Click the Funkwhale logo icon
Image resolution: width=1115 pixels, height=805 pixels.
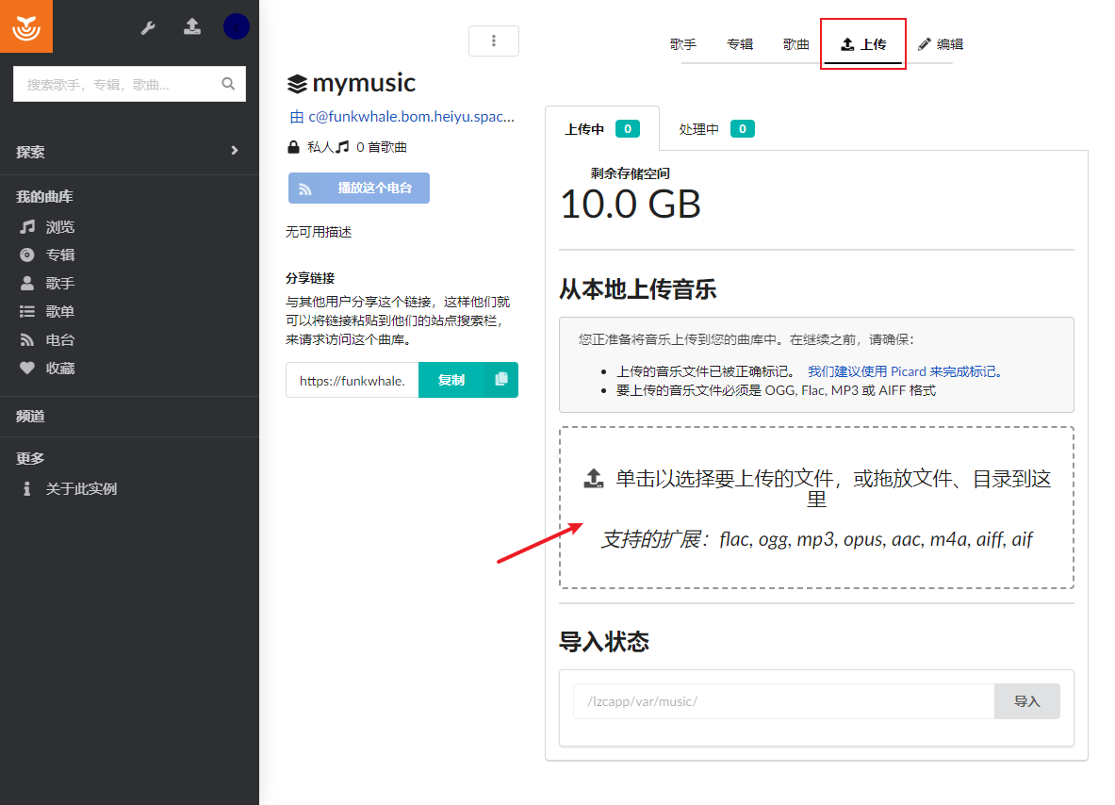[26, 26]
